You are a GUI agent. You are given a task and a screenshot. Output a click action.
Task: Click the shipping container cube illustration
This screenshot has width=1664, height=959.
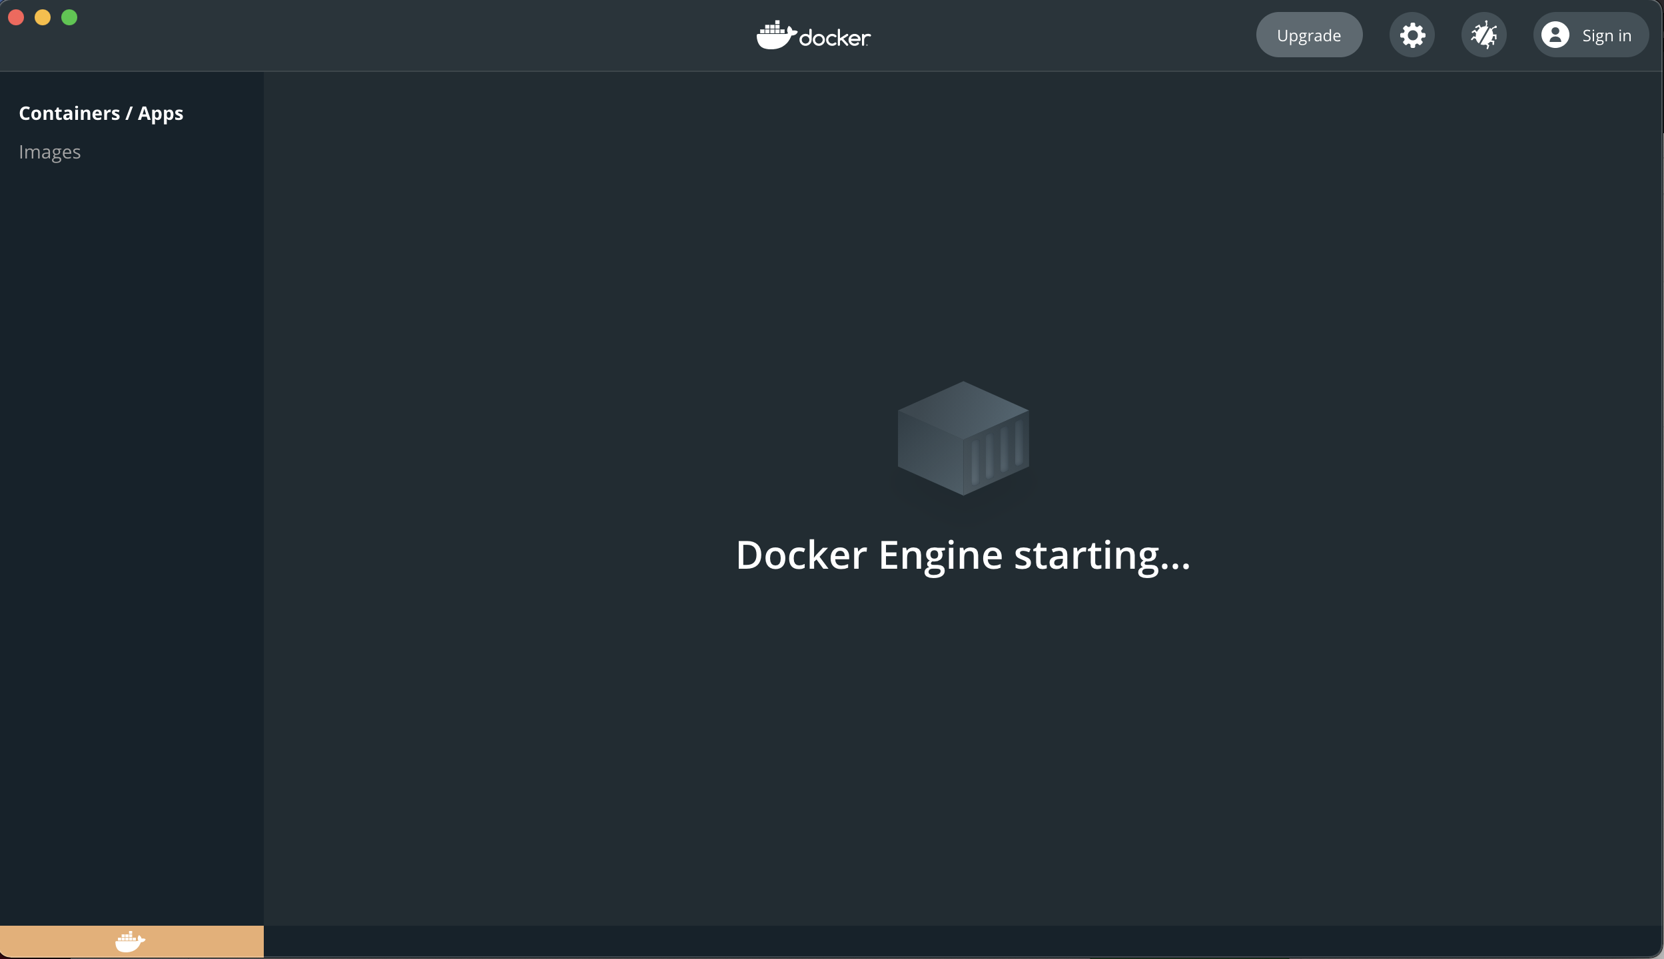tap(963, 438)
